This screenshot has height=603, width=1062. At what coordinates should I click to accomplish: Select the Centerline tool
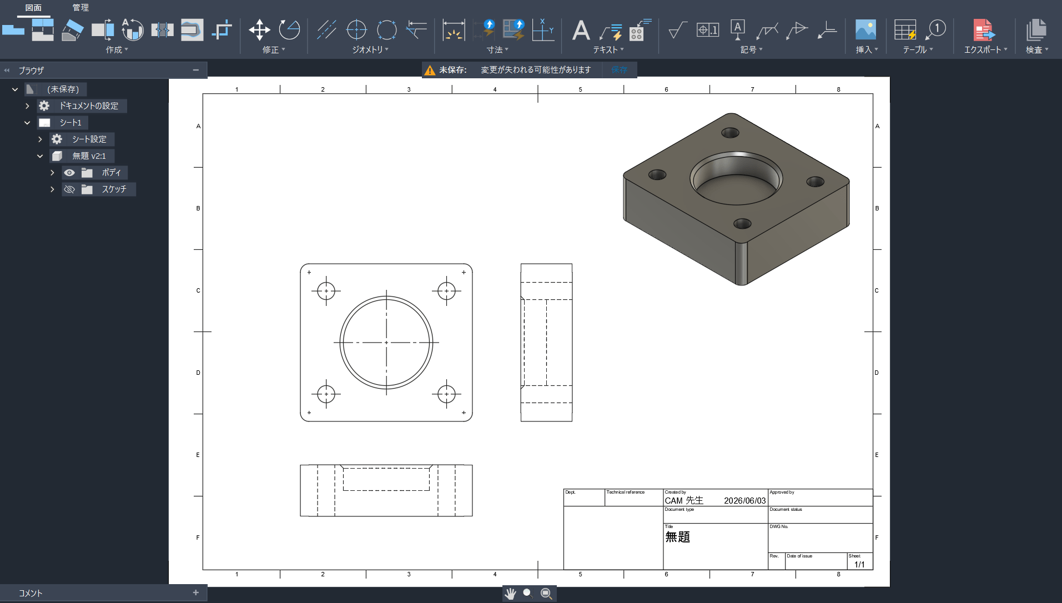coord(326,29)
